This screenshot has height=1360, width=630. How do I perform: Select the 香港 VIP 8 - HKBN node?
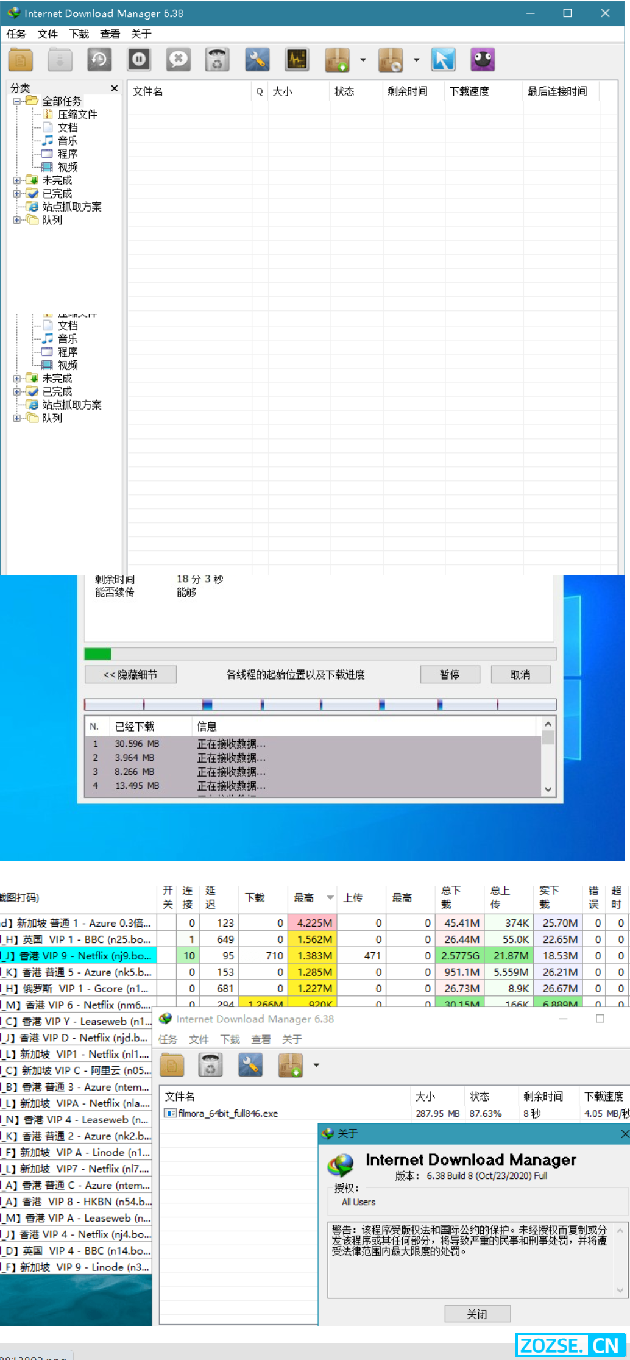pyautogui.click(x=76, y=1202)
